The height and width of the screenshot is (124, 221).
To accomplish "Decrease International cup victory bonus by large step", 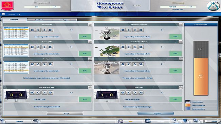I will 123,30.
